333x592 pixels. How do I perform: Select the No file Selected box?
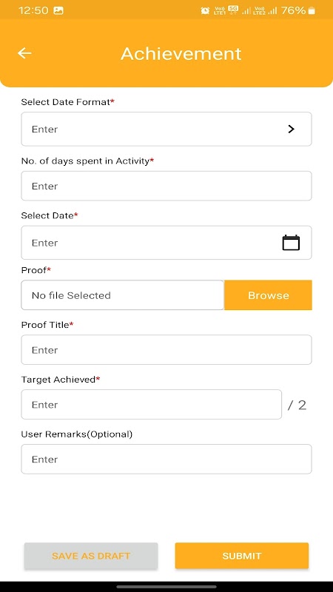click(x=123, y=295)
